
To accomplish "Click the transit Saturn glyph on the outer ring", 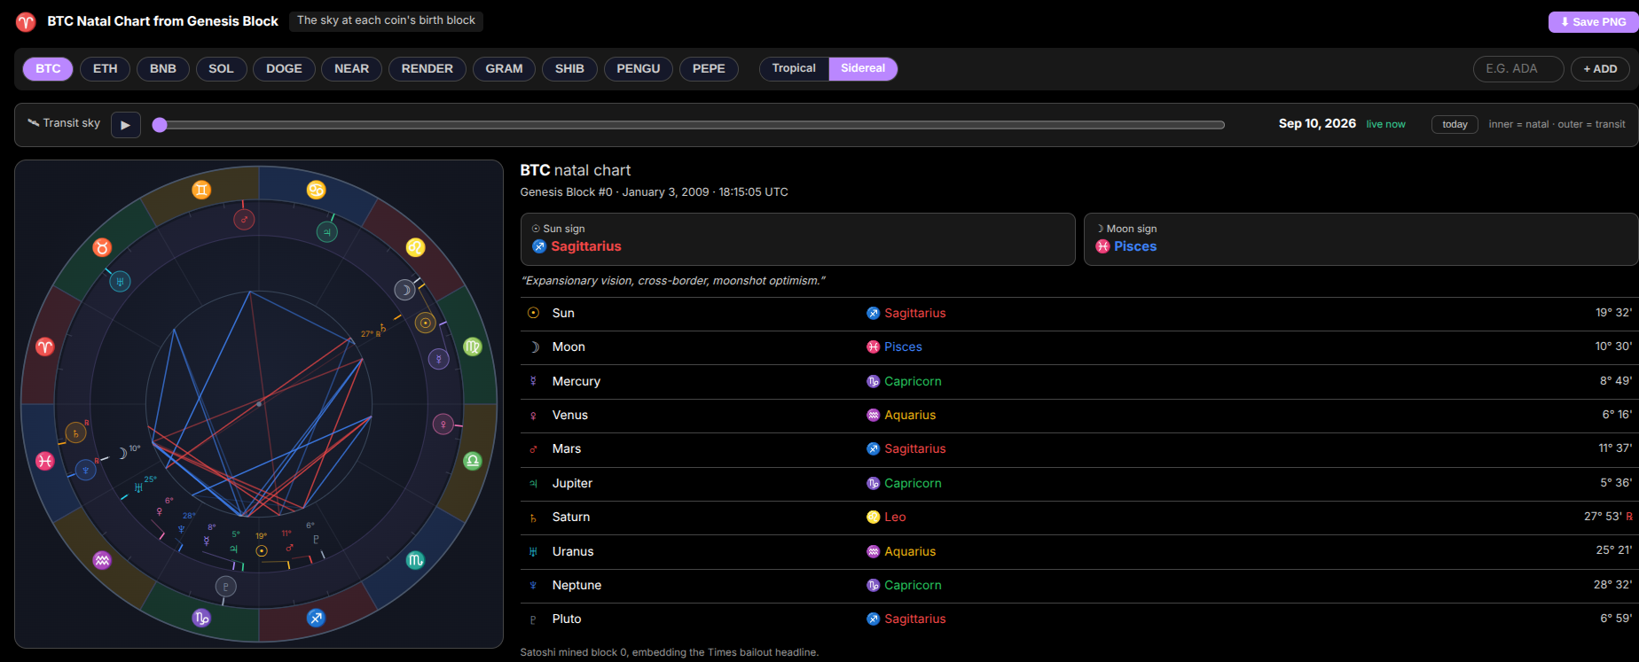I will [75, 433].
